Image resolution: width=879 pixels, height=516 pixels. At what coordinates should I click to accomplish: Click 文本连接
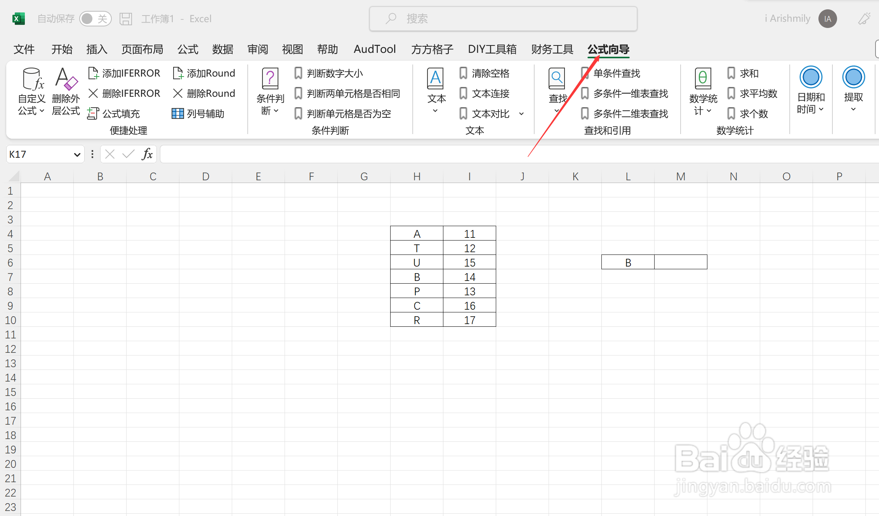484,93
